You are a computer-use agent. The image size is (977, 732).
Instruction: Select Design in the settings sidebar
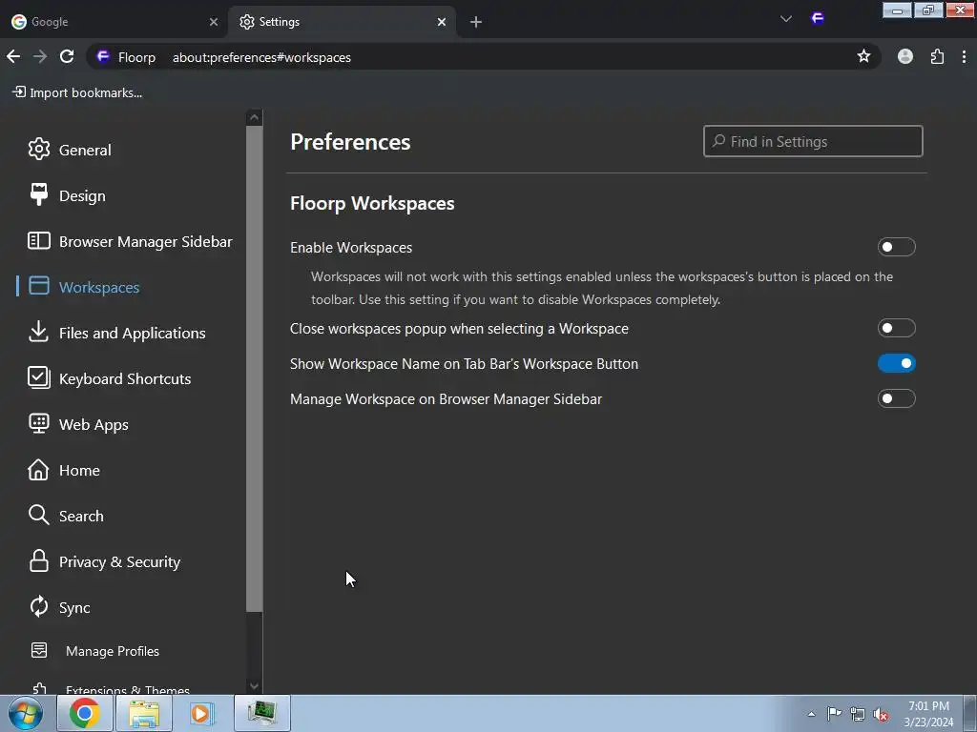(82, 196)
